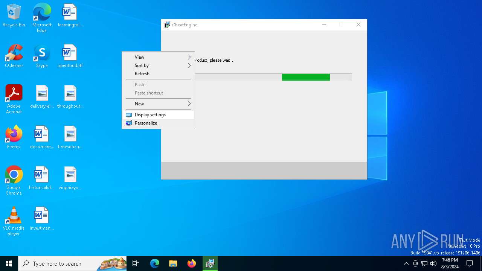Select the virginiayo image file icon
This screenshot has width=482, height=271.
(70, 178)
